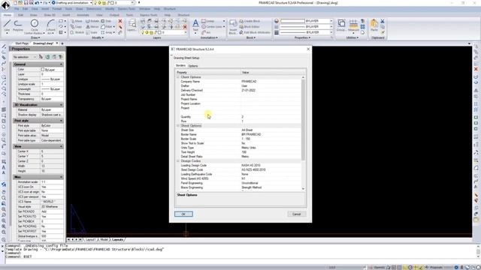Click the Measure tool in the Utilities panel
The width and height of the screenshot is (481, 270).
tap(353, 25)
